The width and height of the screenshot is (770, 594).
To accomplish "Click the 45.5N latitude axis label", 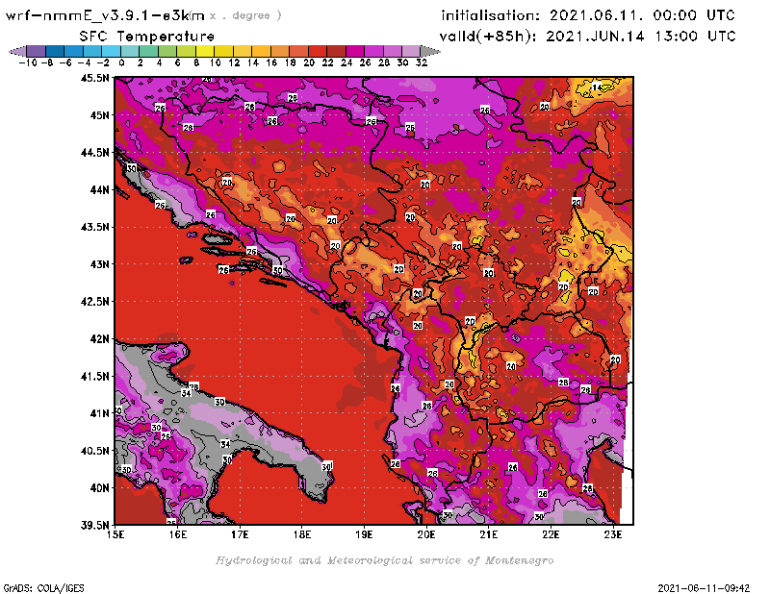I will pyautogui.click(x=94, y=78).
